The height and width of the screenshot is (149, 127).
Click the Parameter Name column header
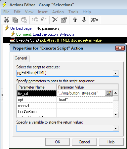(x=37, y=87)
